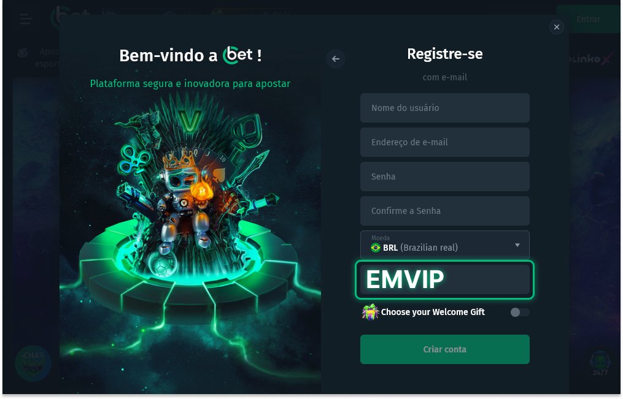Click the welcome gift box icon

pos(370,312)
